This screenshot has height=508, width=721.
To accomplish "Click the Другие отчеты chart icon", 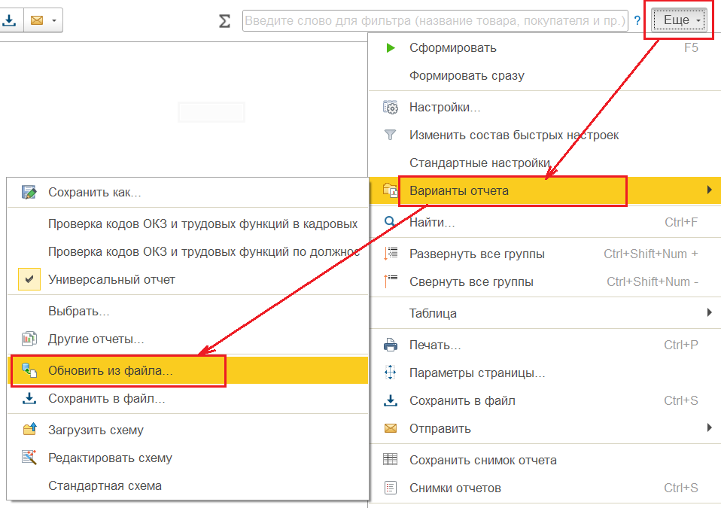I will [29, 339].
